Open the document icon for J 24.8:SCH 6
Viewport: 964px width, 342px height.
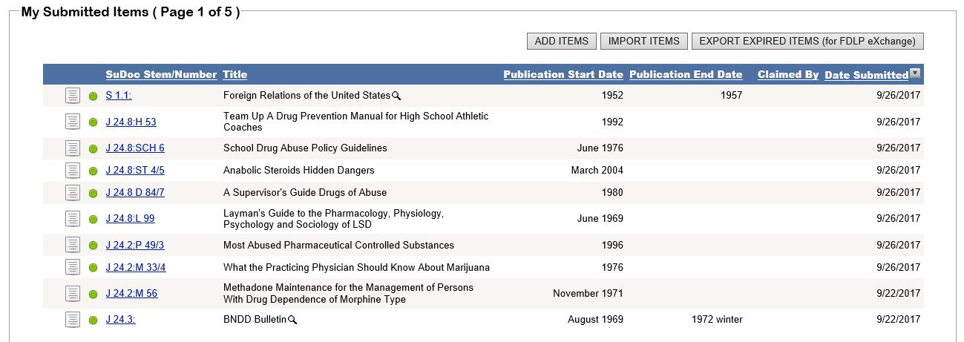point(72,148)
